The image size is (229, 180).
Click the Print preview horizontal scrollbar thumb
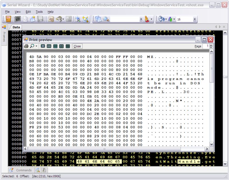pos(104,149)
